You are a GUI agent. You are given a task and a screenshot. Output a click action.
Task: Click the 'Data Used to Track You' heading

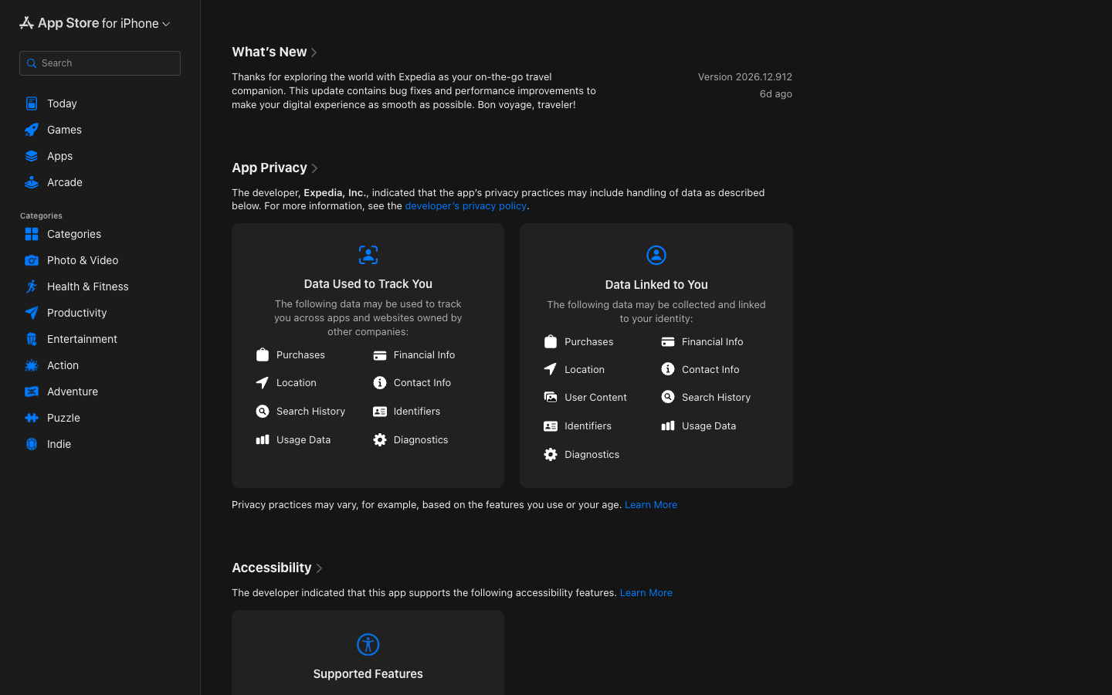368,284
